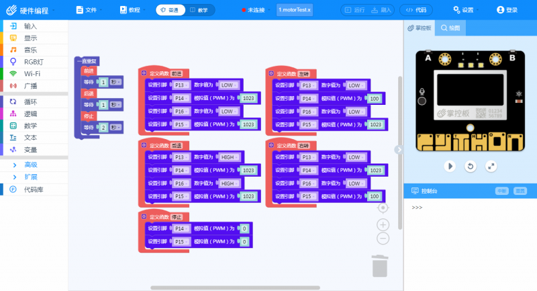
Task: Click gear icon on 前进 function block
Action: click(144, 73)
